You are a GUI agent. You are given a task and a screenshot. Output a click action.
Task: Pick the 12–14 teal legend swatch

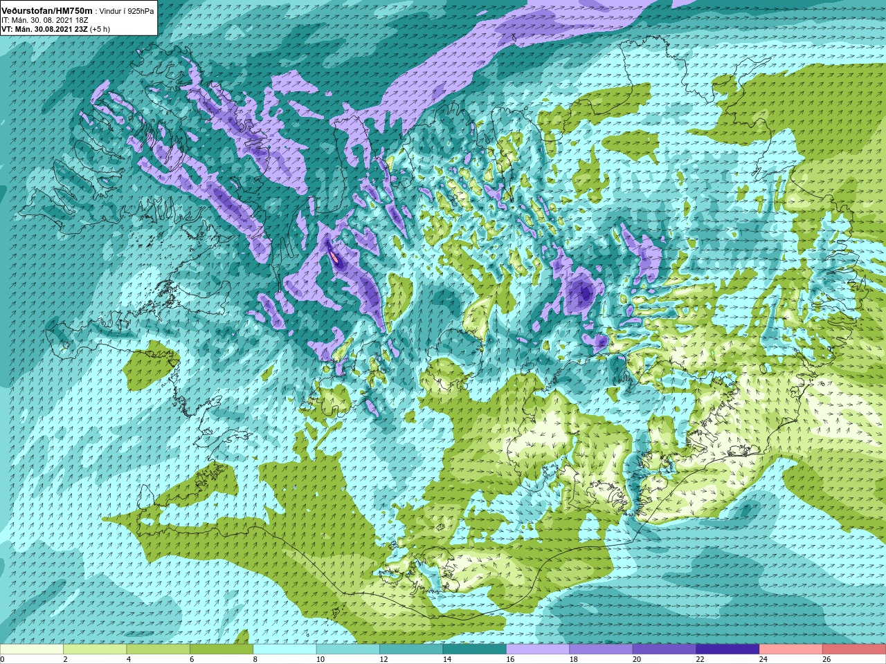coord(411,649)
